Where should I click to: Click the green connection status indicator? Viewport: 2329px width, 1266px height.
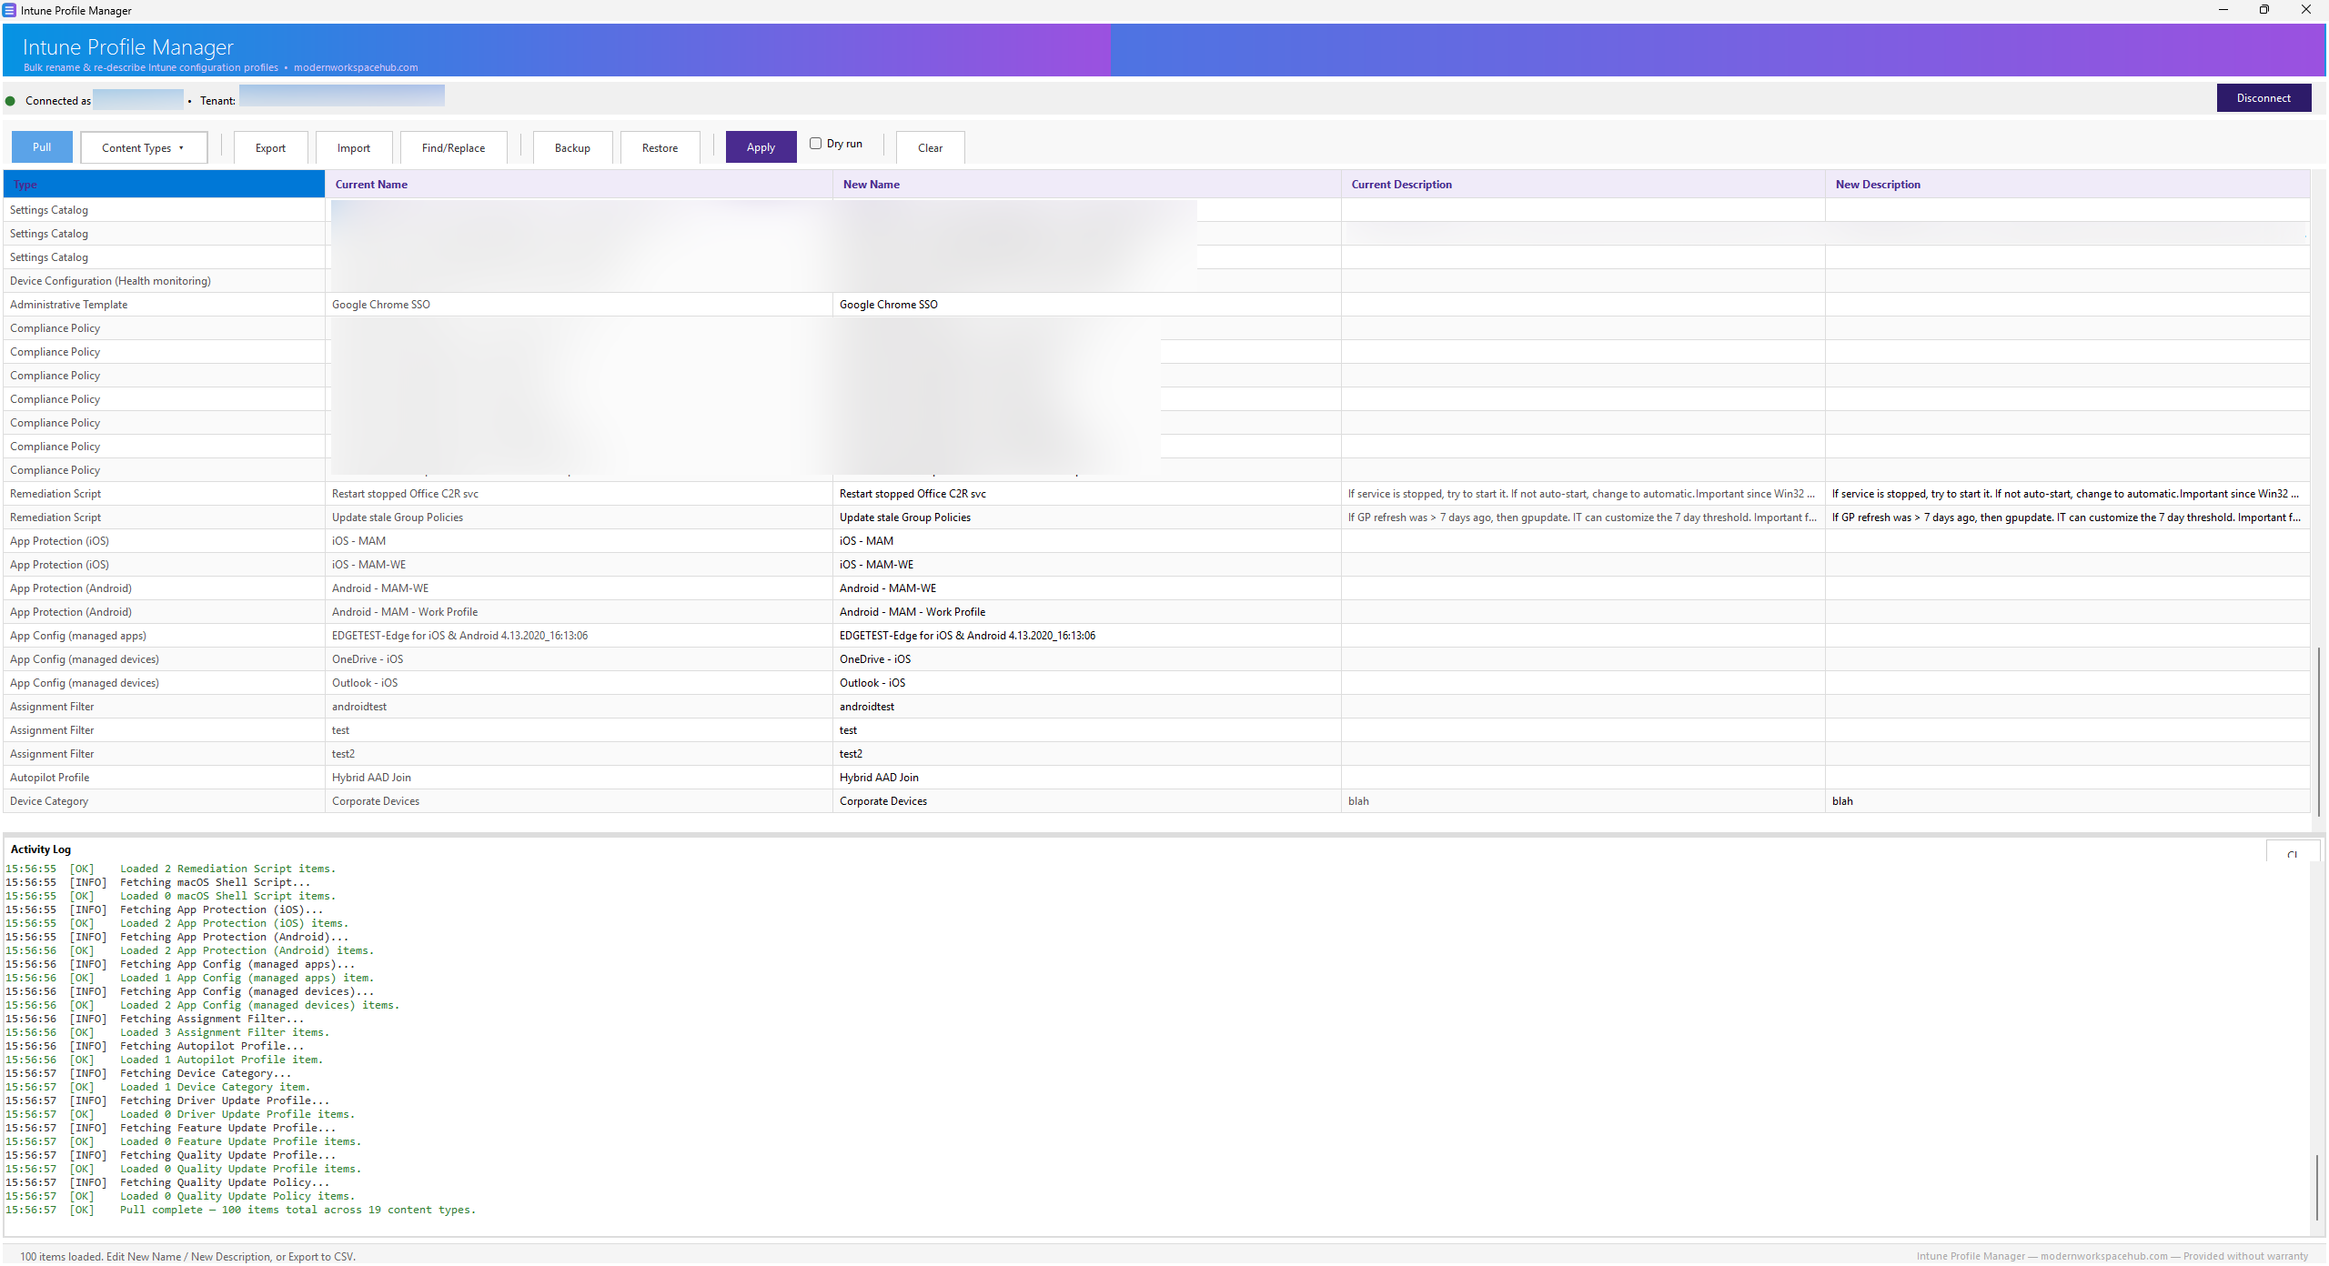10,101
